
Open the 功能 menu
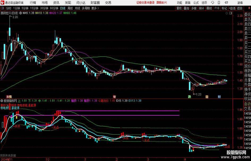(x=180, y=3)
